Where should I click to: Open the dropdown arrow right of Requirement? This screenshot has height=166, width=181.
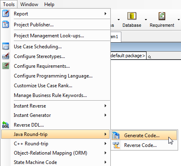[179, 20]
